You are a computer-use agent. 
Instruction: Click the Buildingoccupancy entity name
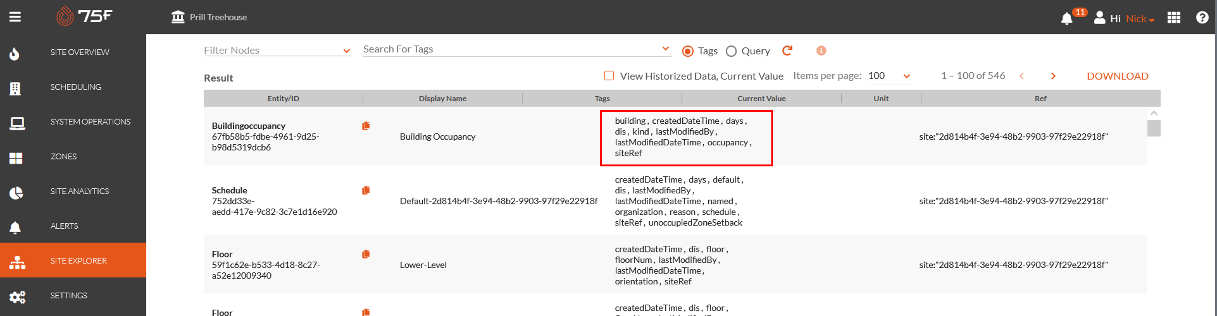pyautogui.click(x=248, y=126)
